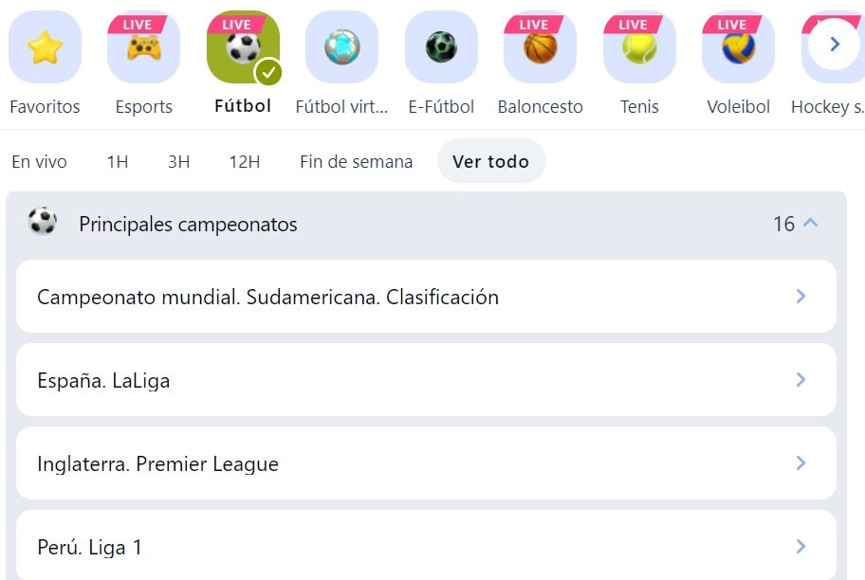Select the Fin de semana filter tab
The height and width of the screenshot is (580, 865).
(x=356, y=161)
